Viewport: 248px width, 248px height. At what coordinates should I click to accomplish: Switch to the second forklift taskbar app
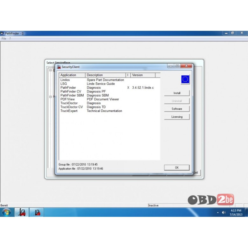(x=37, y=212)
